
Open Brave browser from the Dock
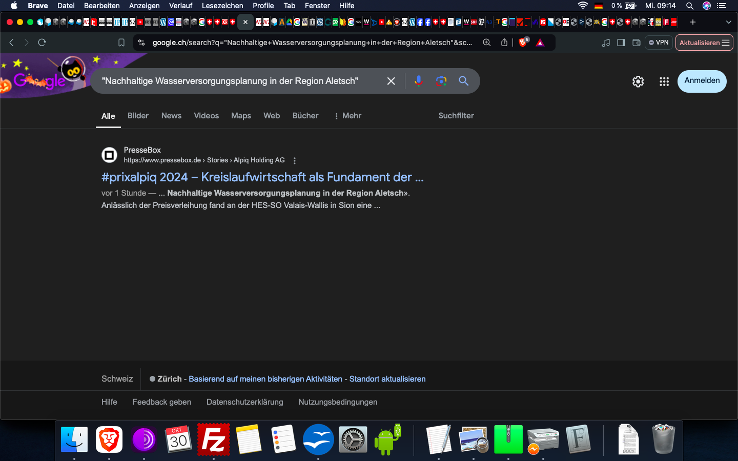coord(109,439)
